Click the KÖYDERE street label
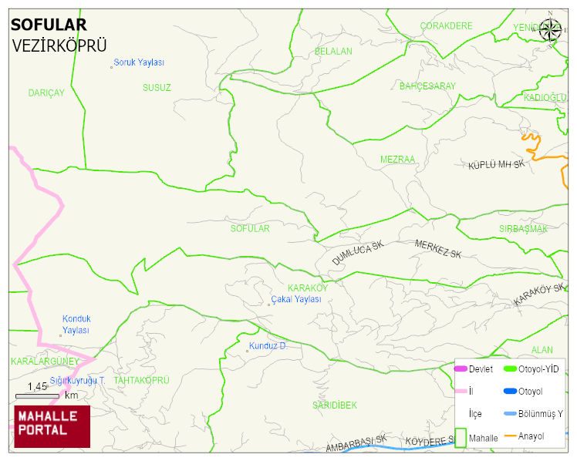Viewport: 577px width, 461px height. 431,441
